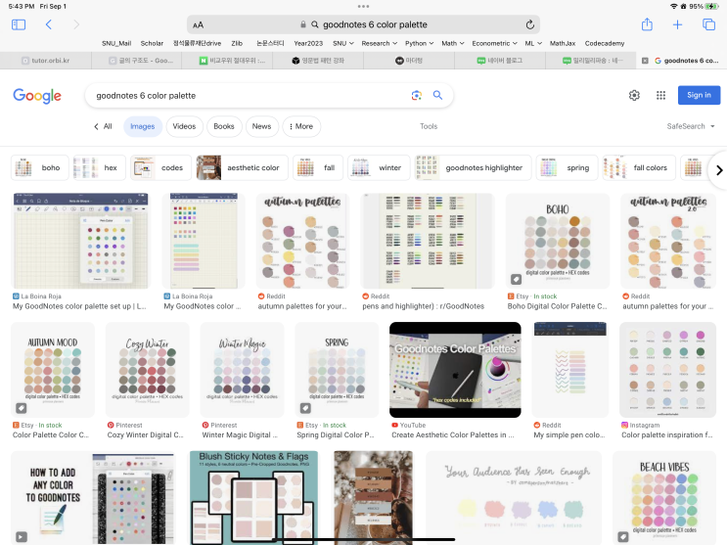This screenshot has height=545, width=727.
Task: Open a new tab with the plus icon
Action: pyautogui.click(x=677, y=24)
